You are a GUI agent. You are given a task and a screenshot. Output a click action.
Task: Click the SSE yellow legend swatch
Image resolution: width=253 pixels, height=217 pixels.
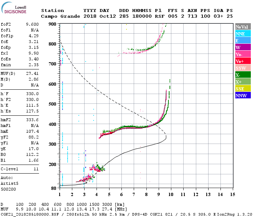243,89
